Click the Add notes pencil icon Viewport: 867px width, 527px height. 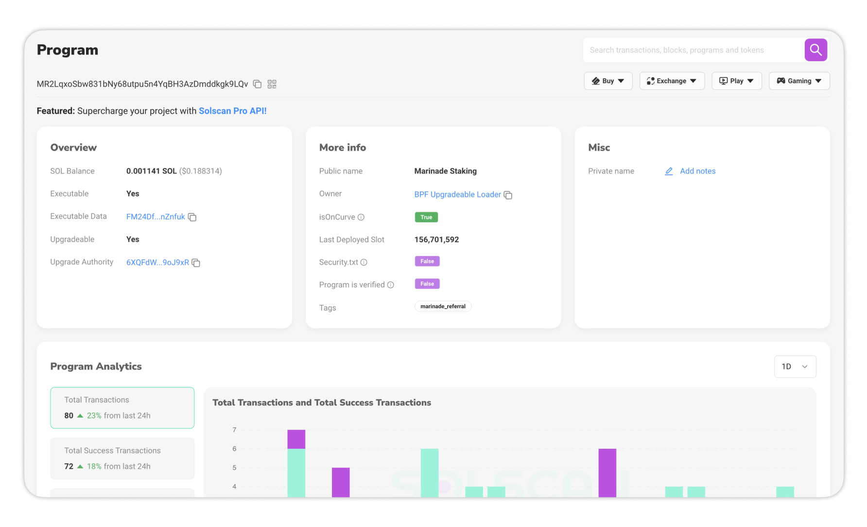point(669,171)
